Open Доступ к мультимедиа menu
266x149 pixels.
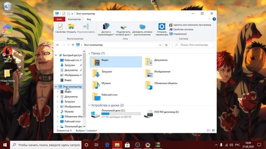click(106, 29)
